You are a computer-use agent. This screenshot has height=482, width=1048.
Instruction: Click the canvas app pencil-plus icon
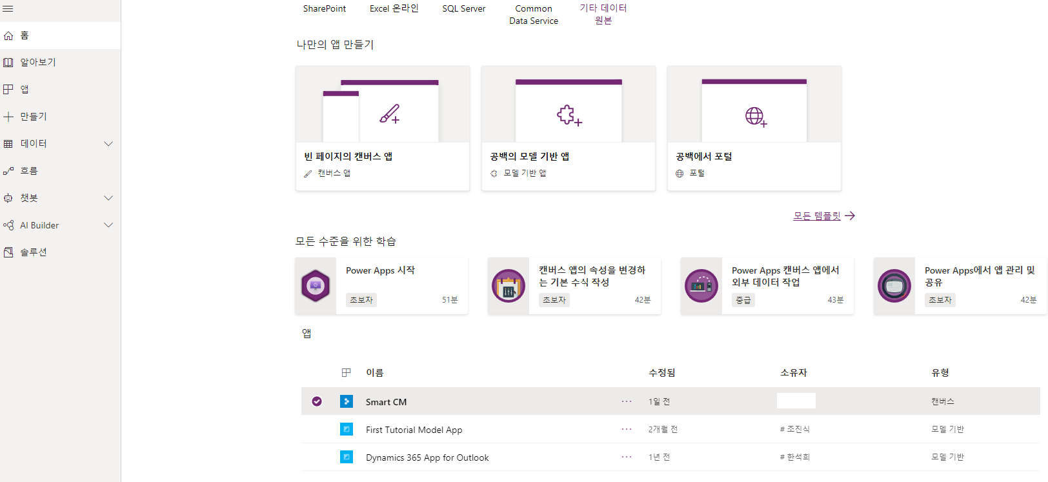[x=390, y=114]
